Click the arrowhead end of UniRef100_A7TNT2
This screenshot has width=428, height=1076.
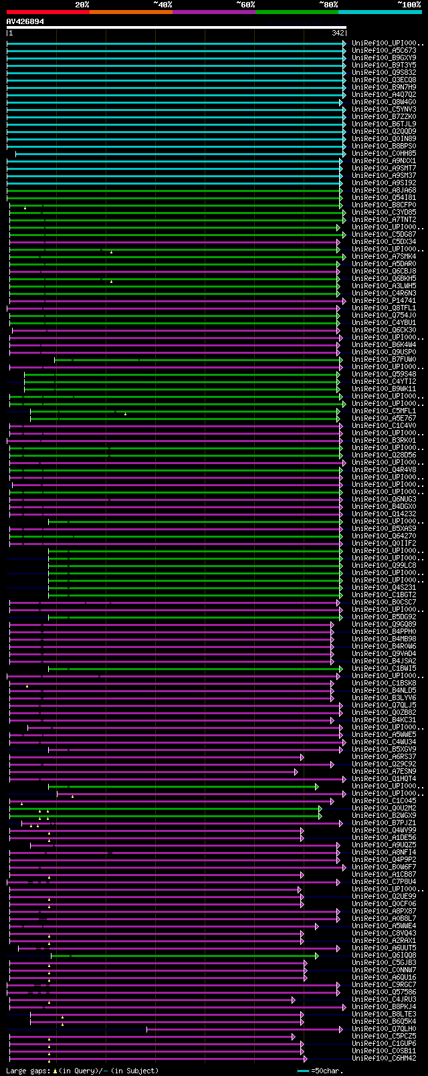point(344,219)
